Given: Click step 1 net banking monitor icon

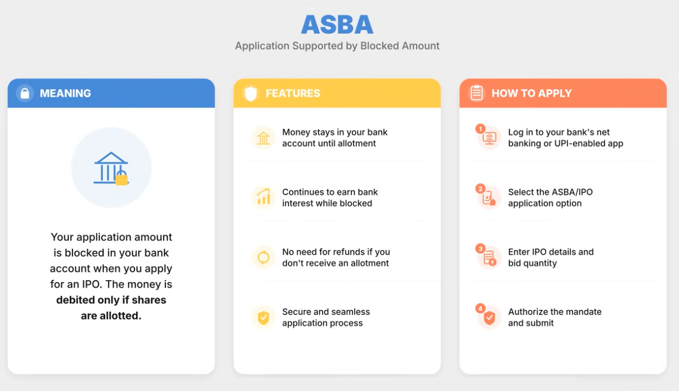Looking at the screenshot, I should [x=489, y=138].
